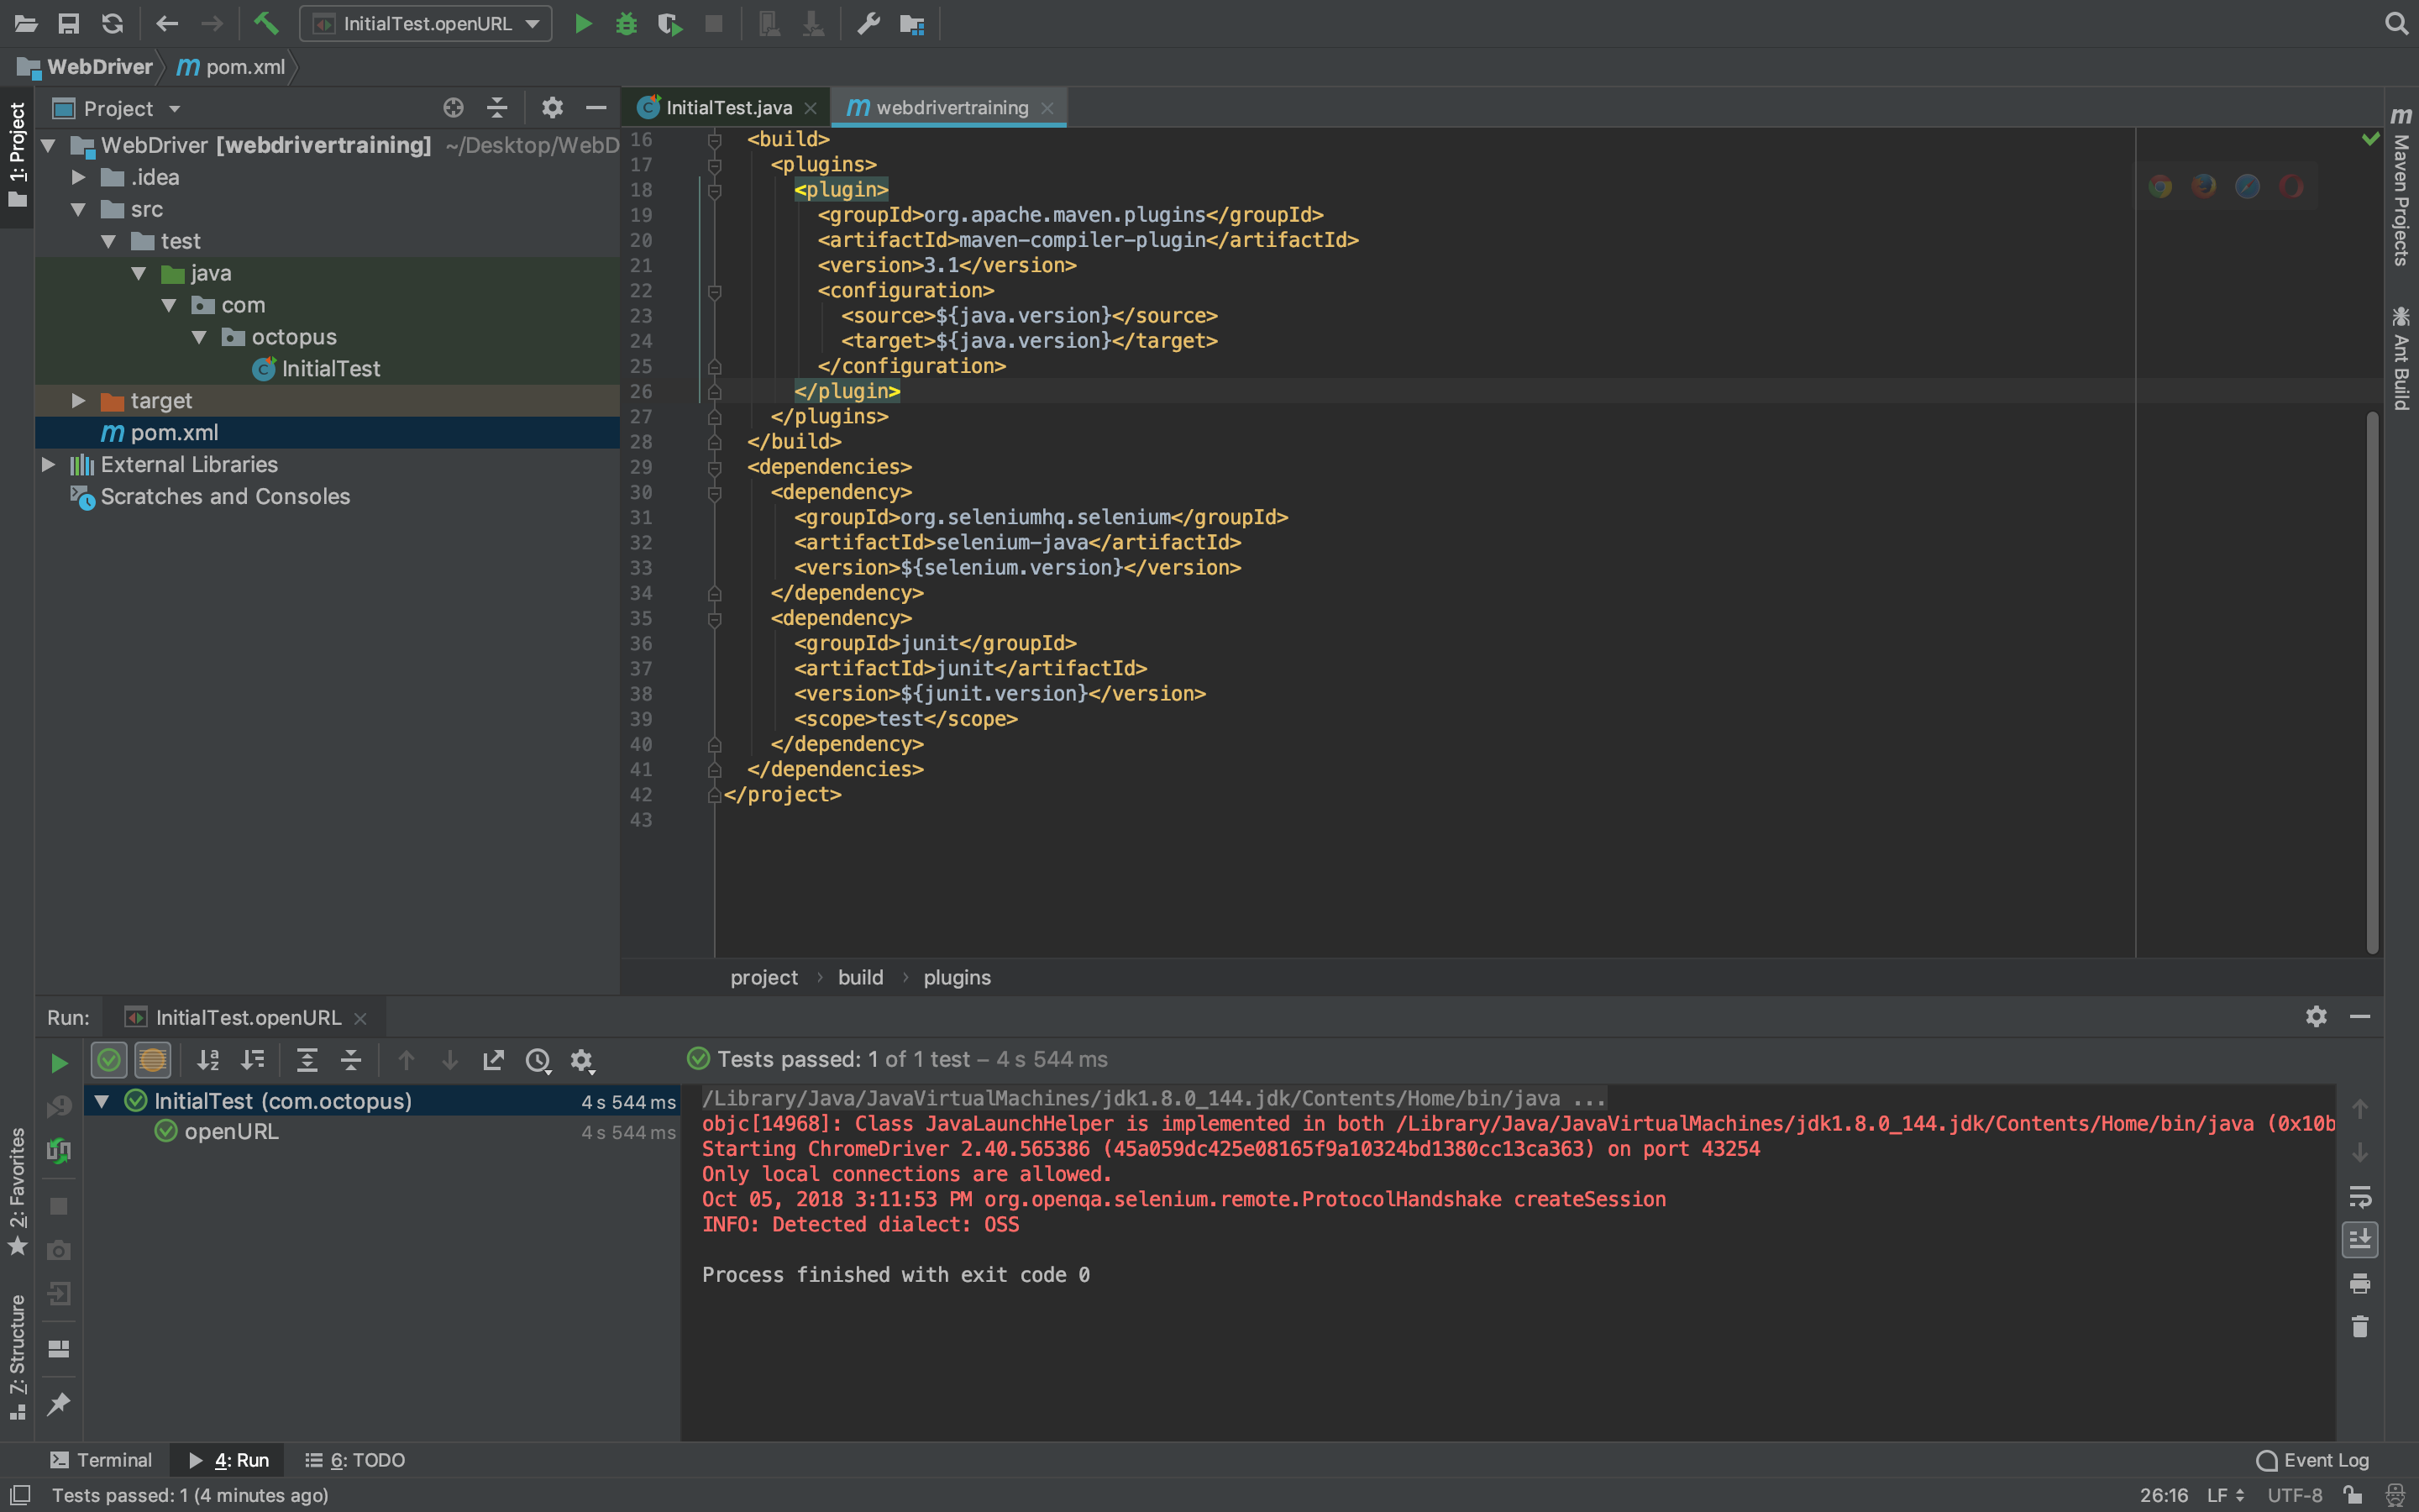Start debugging with the bug icon

[626, 24]
